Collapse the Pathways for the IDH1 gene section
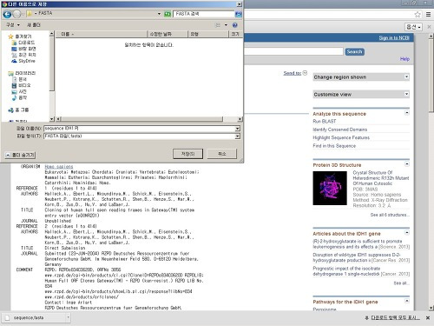 407,301
